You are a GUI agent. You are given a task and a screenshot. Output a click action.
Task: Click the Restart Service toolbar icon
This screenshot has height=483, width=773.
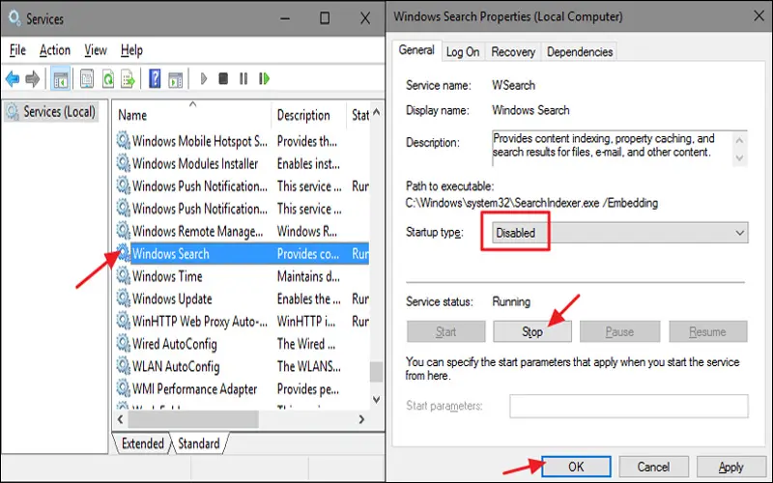(x=264, y=79)
